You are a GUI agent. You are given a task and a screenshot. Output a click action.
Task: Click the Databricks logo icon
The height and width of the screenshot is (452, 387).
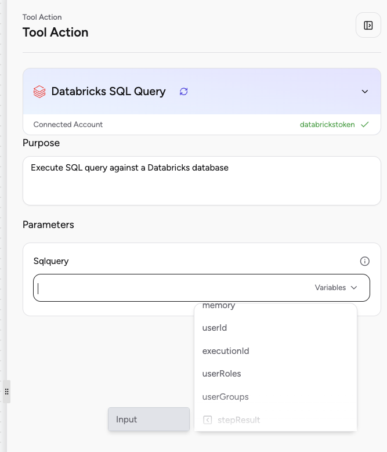(x=39, y=92)
